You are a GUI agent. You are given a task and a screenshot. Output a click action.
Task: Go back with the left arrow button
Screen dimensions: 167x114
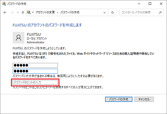tap(5, 12)
